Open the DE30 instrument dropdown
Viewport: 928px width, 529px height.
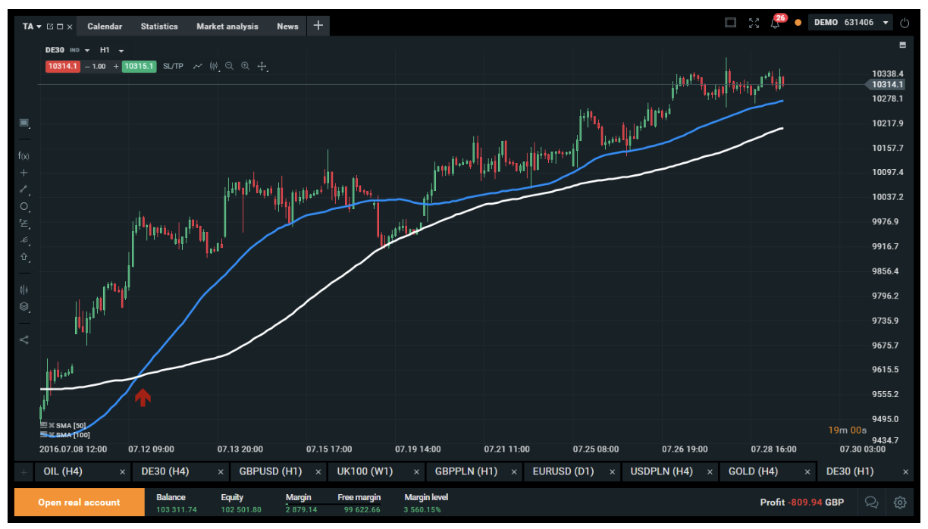pyautogui.click(x=86, y=50)
